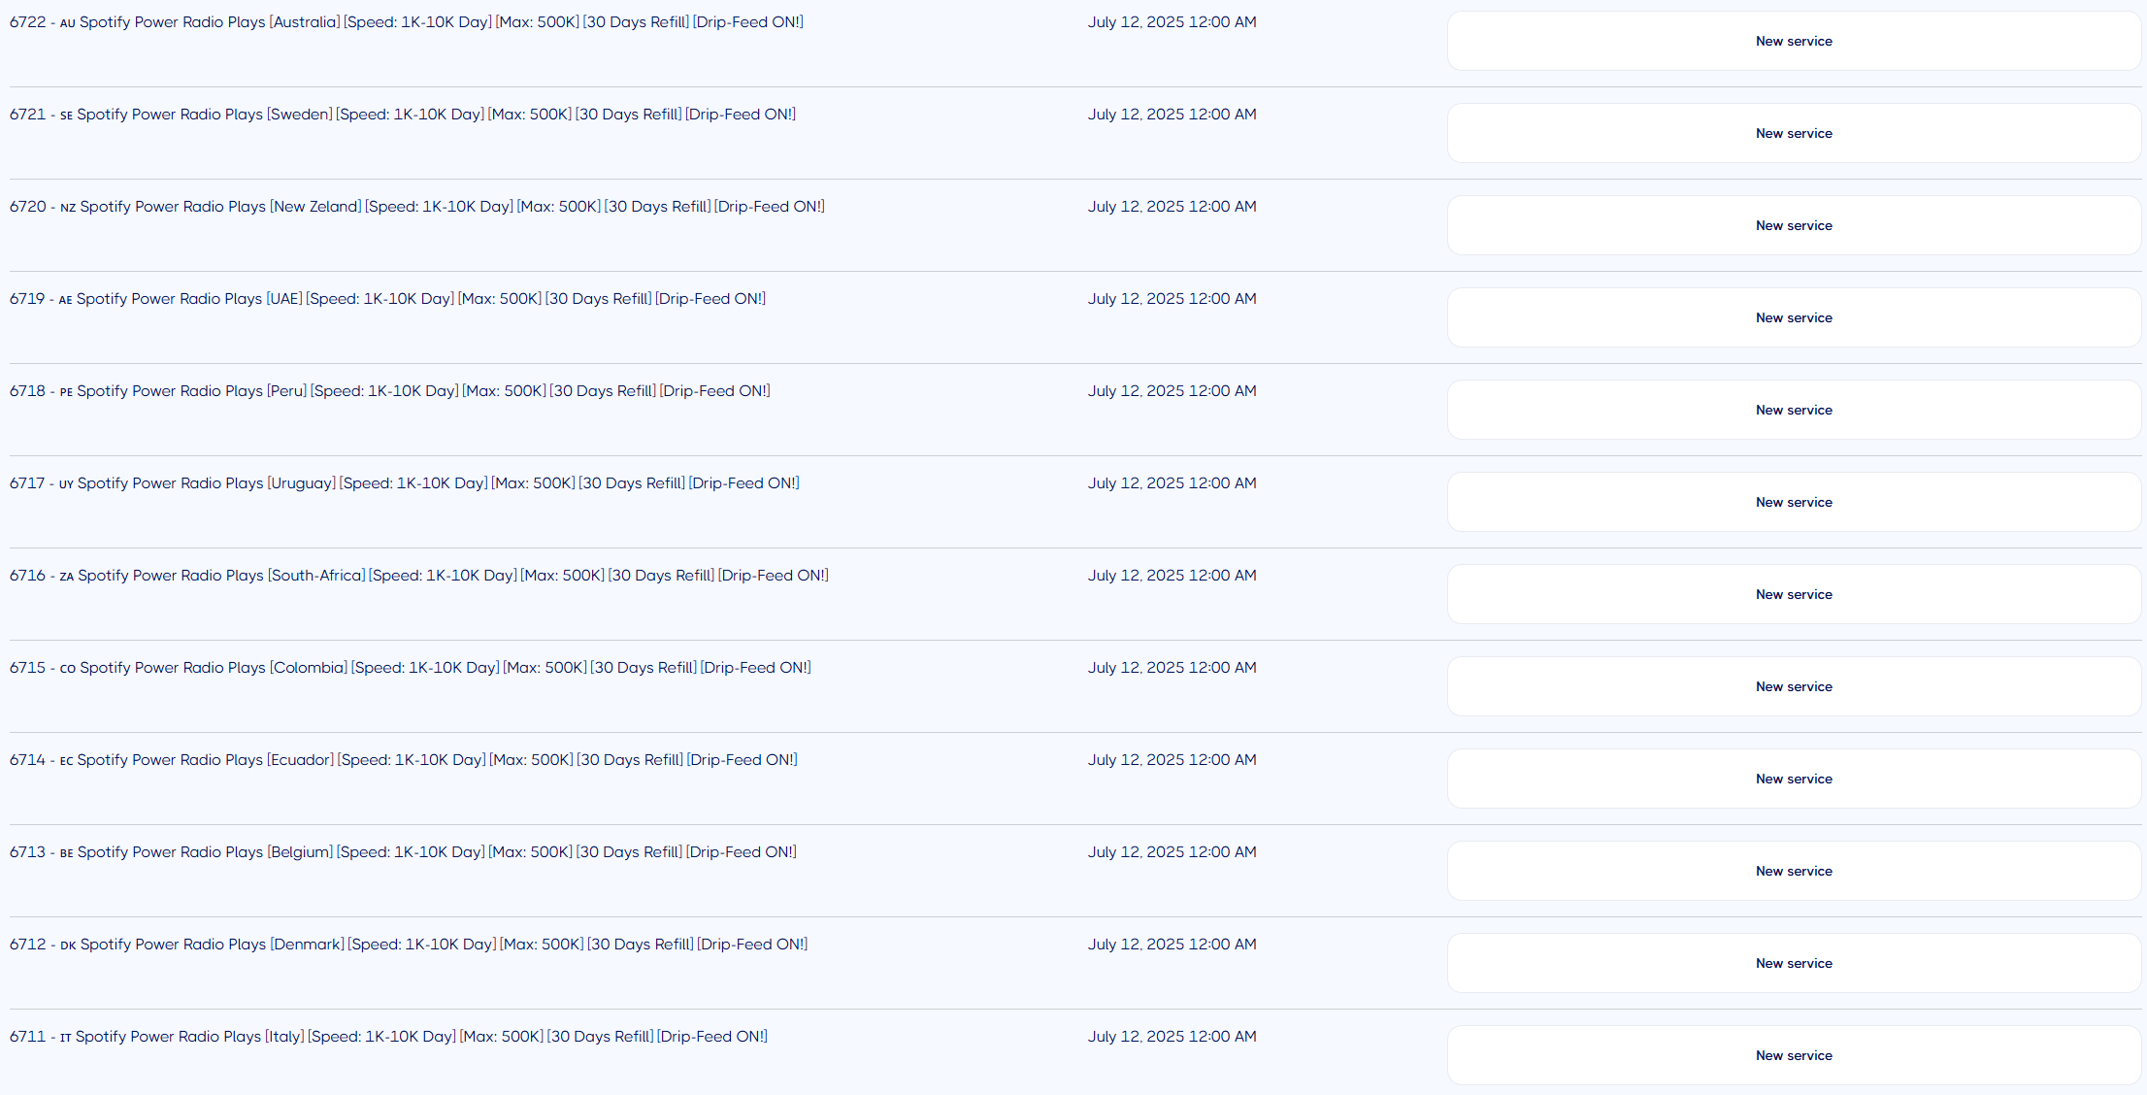Click New service button for service 6715 Colombia
Viewport: 2147px width, 1095px height.
[1794, 686]
